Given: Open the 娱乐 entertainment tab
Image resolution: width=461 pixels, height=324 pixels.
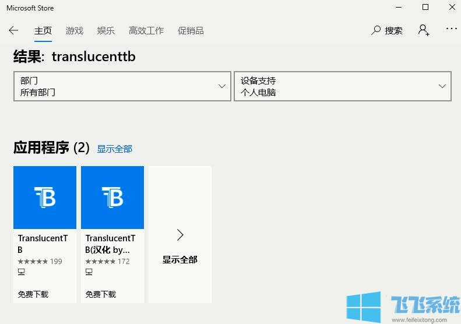Looking at the screenshot, I should click(x=106, y=30).
